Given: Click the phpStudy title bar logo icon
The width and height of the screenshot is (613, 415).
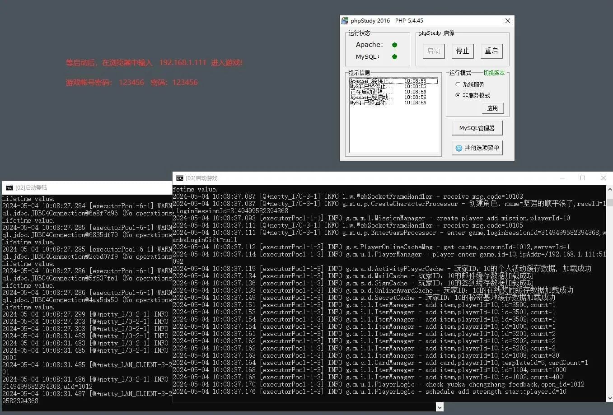Looking at the screenshot, I should click(x=345, y=21).
